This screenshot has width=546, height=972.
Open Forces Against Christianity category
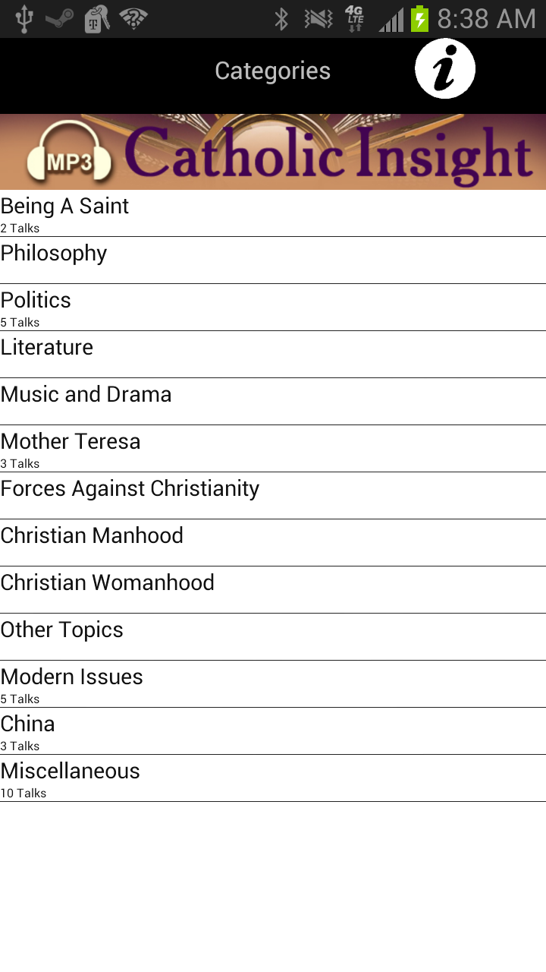[273, 496]
